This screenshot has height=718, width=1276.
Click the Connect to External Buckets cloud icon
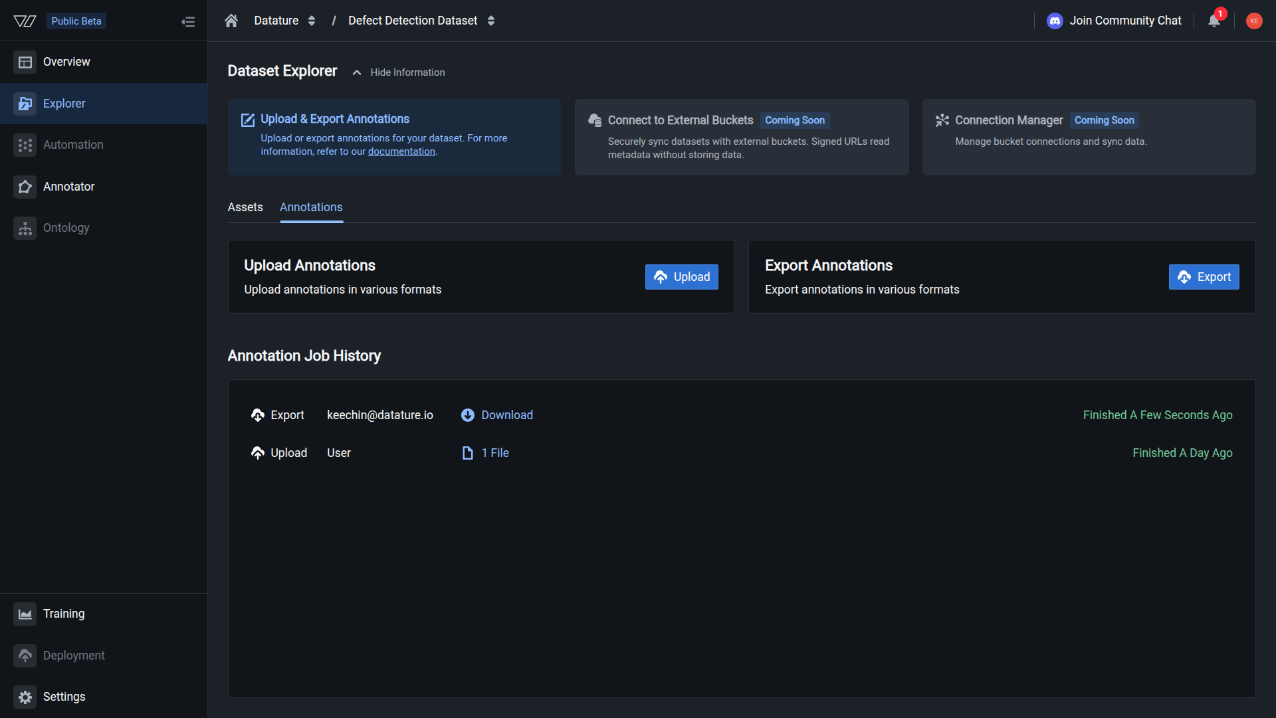point(595,120)
